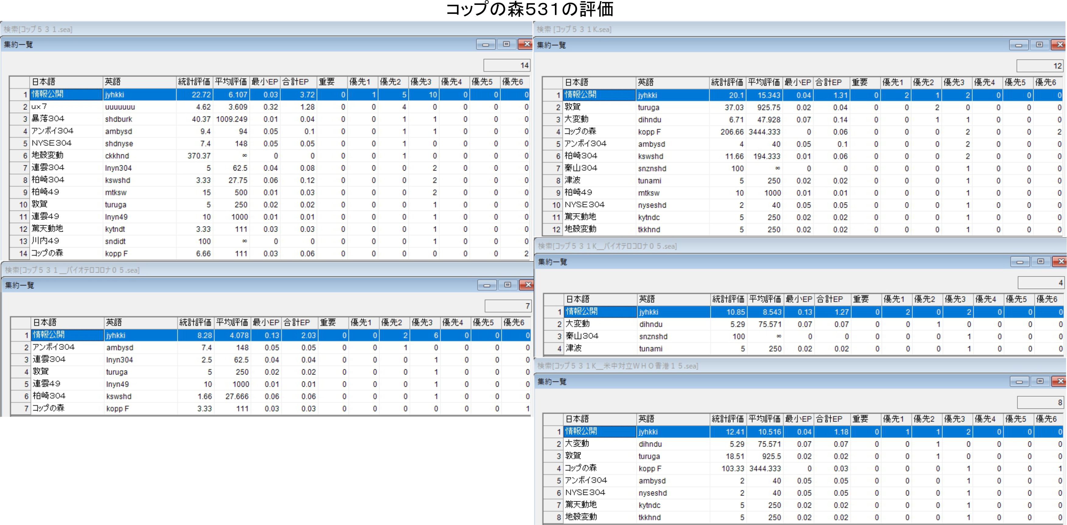1067x525 pixels.
Task: Close the 集約一覧 window showing count 14
Action: tap(526, 44)
